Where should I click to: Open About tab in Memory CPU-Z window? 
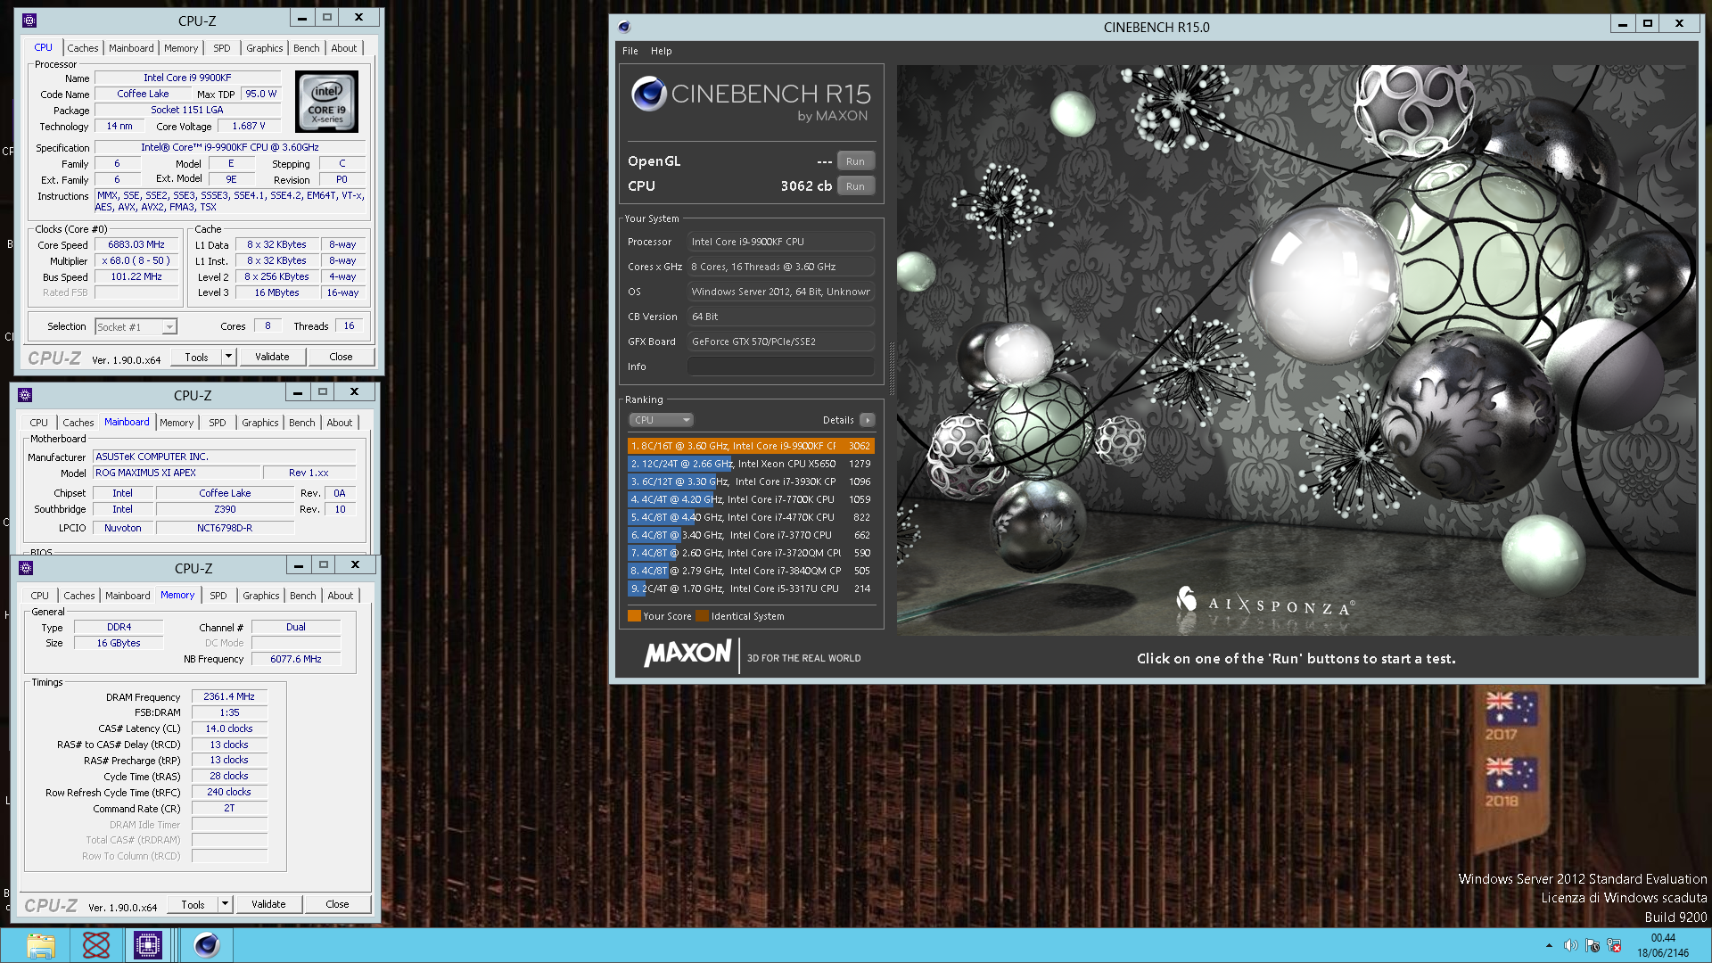[x=341, y=596]
